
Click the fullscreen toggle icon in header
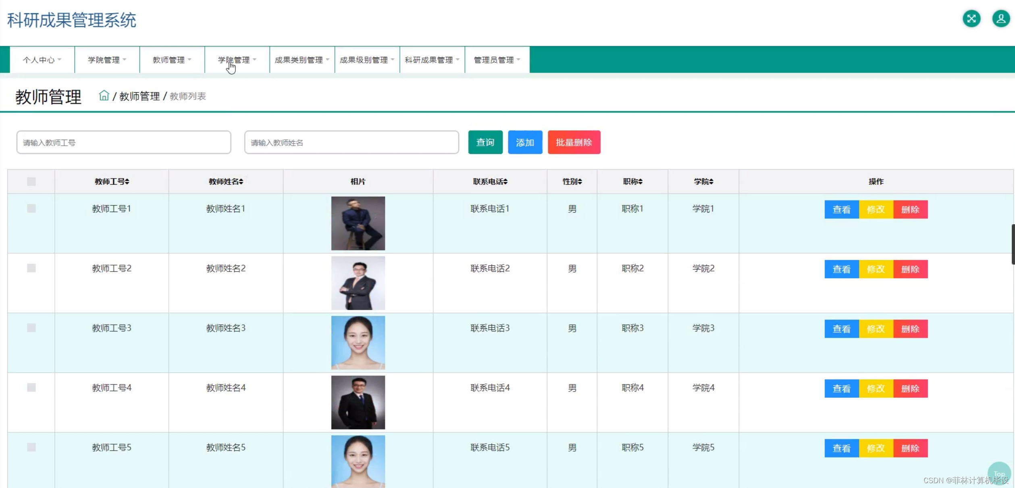[971, 19]
